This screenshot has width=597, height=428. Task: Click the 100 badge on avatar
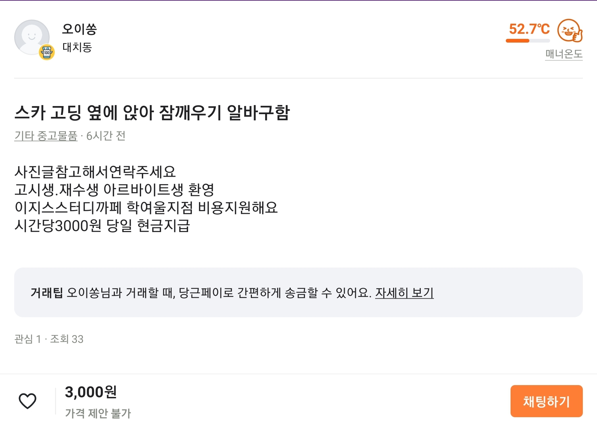click(47, 52)
